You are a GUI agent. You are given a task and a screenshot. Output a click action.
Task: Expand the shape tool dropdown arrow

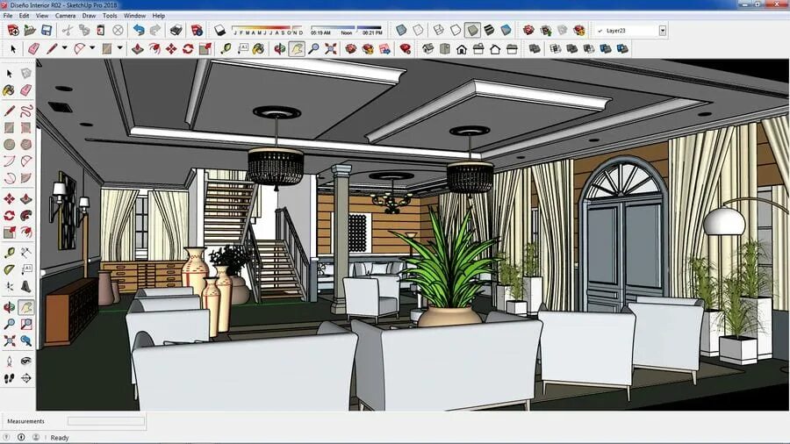point(120,48)
